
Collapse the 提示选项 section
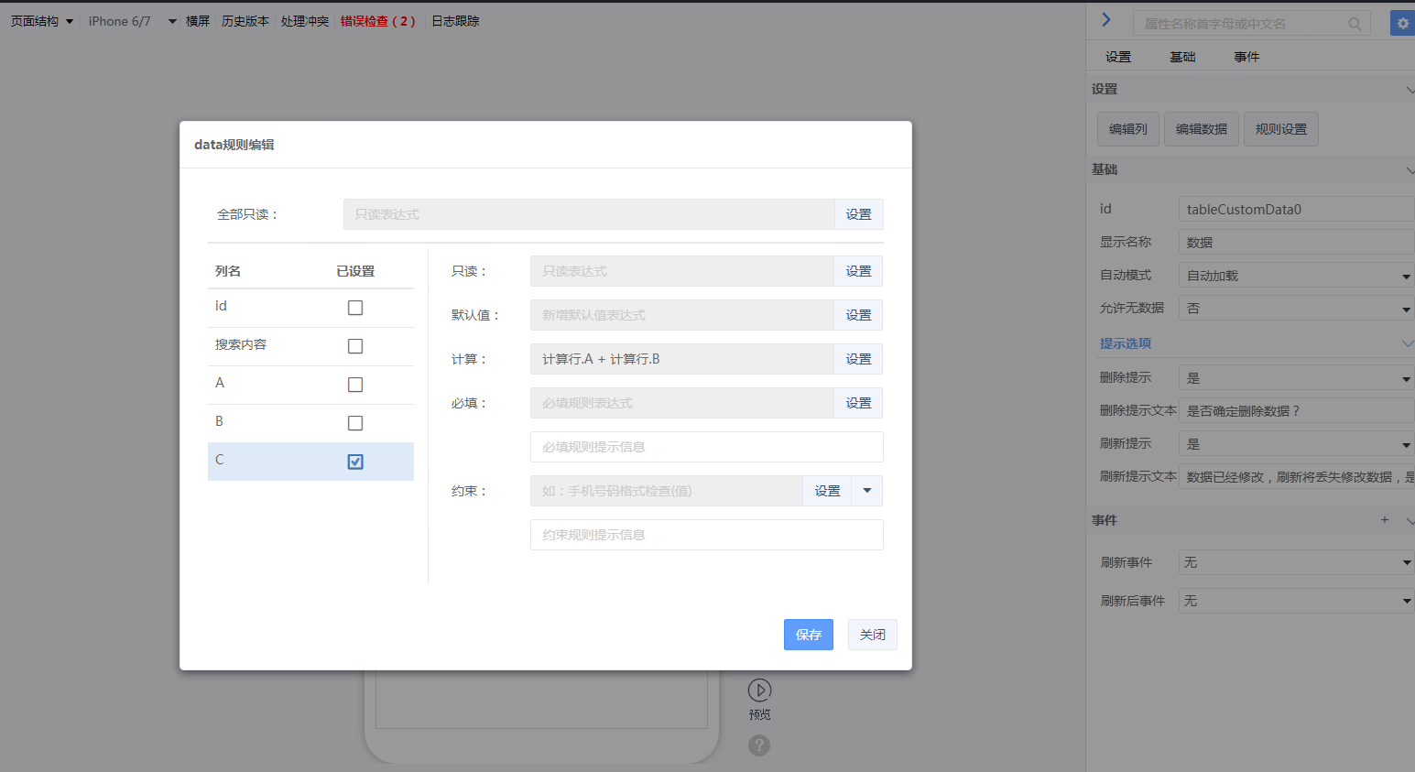[x=1407, y=343]
